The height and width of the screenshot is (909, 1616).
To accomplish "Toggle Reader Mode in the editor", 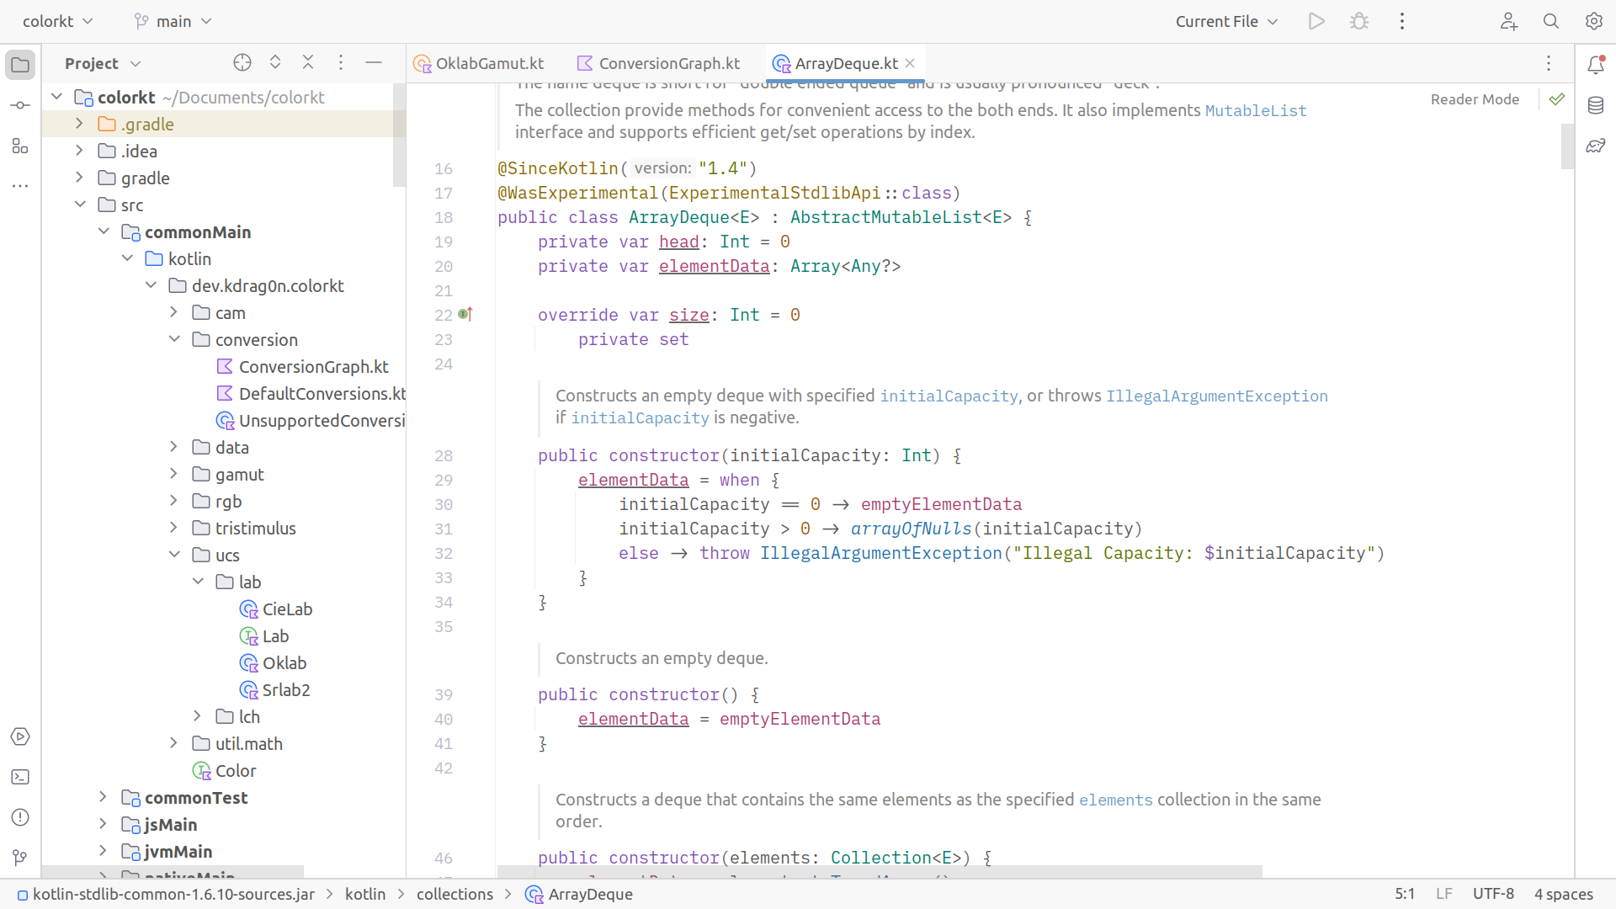I will (1475, 99).
